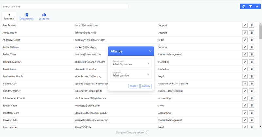Click trash icon for Bootes, Virge
This screenshot has width=262, height=137.
point(252,105)
